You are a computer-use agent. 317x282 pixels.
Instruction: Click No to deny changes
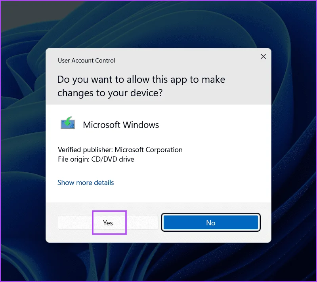[211, 223]
